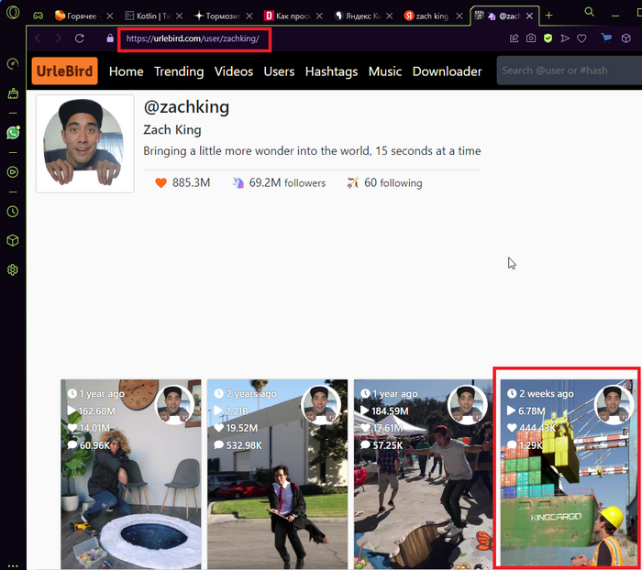Open the Videos nav link
The height and width of the screenshot is (570, 642).
pos(234,71)
